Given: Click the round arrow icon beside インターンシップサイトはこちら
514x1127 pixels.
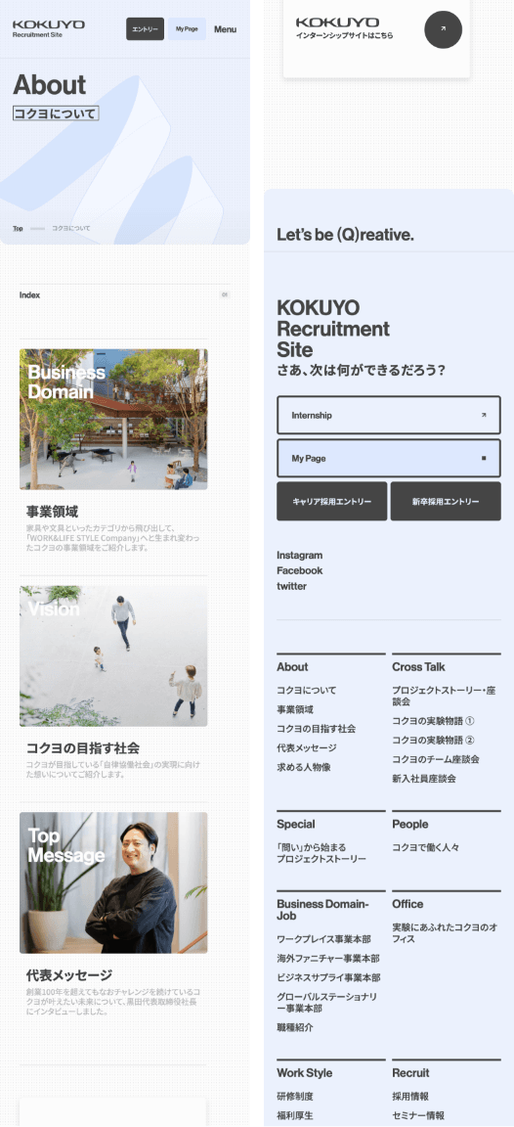Looking at the screenshot, I should click(443, 29).
